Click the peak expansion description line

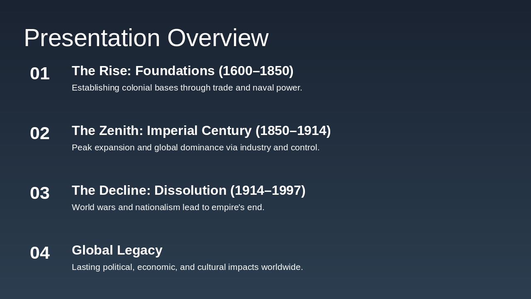[x=195, y=147]
